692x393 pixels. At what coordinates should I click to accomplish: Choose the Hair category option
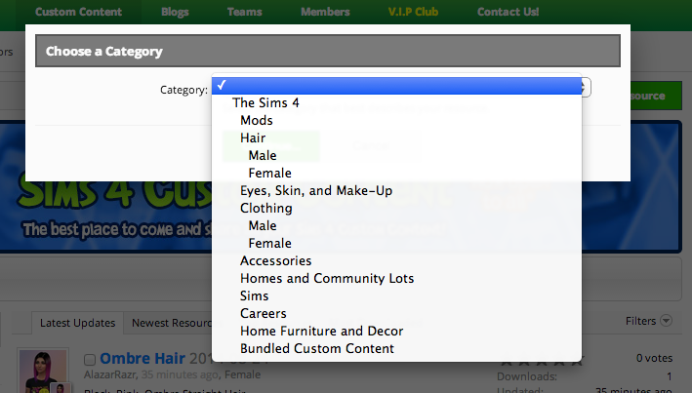click(396, 138)
